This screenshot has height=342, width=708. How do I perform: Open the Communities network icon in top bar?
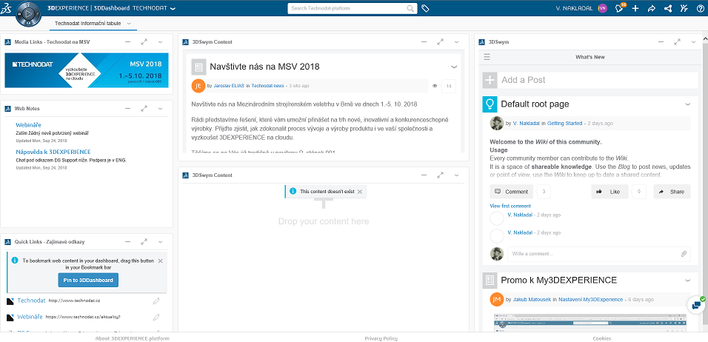click(668, 8)
